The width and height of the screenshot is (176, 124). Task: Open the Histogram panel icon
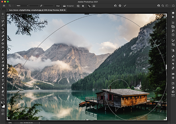point(173,74)
